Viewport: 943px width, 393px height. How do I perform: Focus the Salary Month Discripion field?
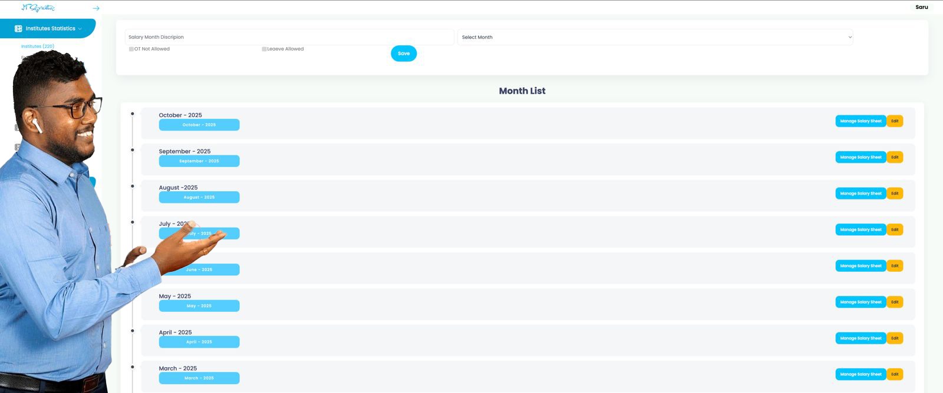(x=289, y=37)
